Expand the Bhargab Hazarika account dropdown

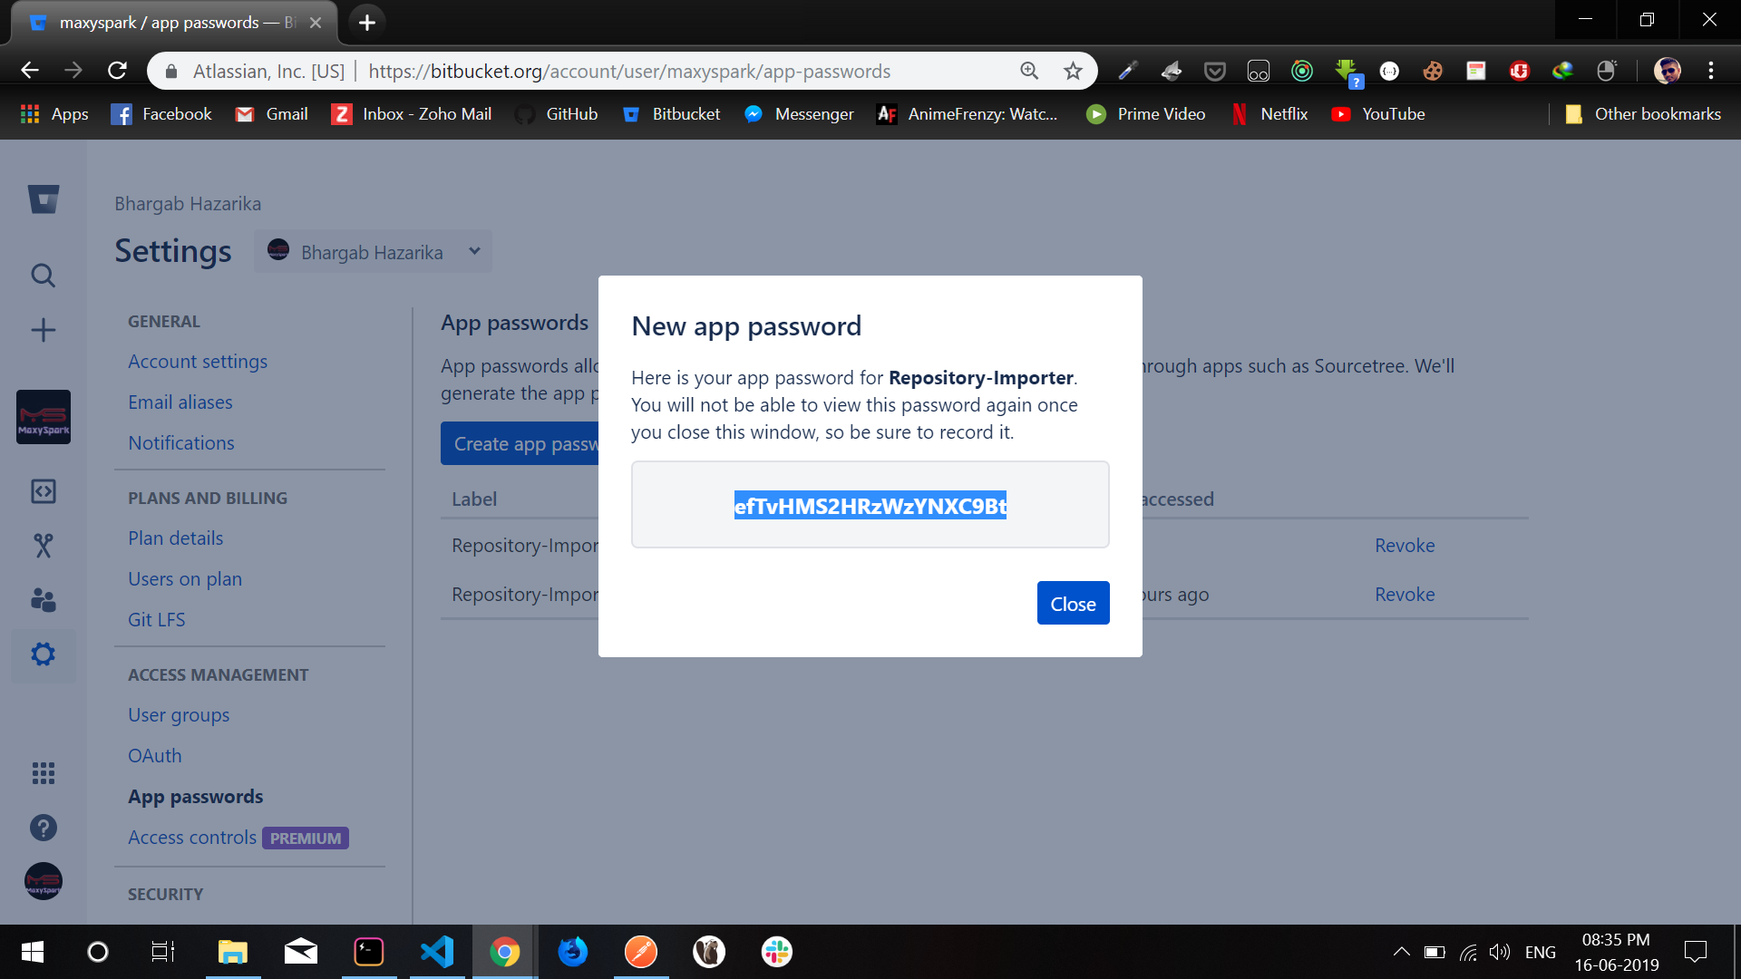coord(374,252)
